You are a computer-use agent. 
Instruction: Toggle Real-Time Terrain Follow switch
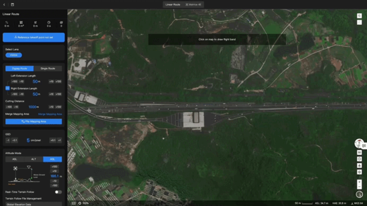[58, 192]
